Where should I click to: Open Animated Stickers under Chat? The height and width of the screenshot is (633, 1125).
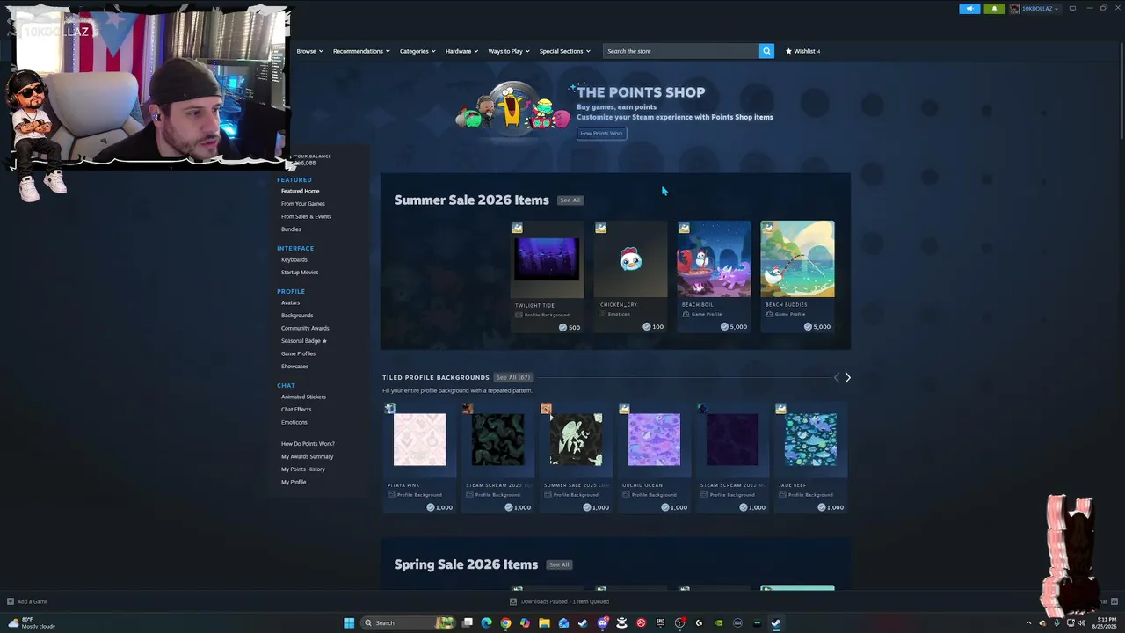303,397
